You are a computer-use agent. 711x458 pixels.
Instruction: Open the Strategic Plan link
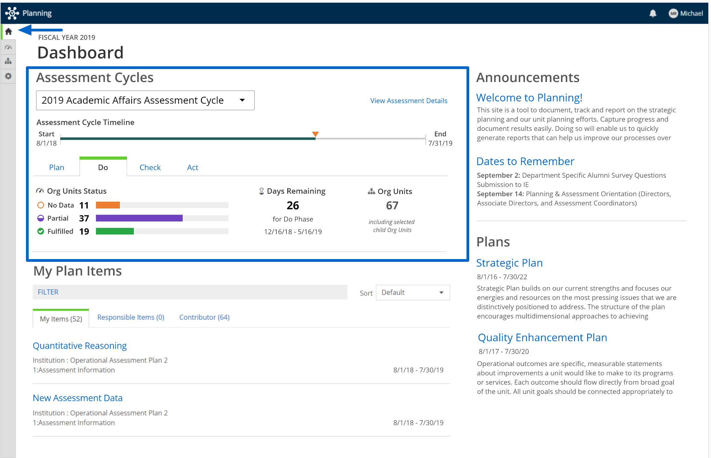[x=509, y=263]
